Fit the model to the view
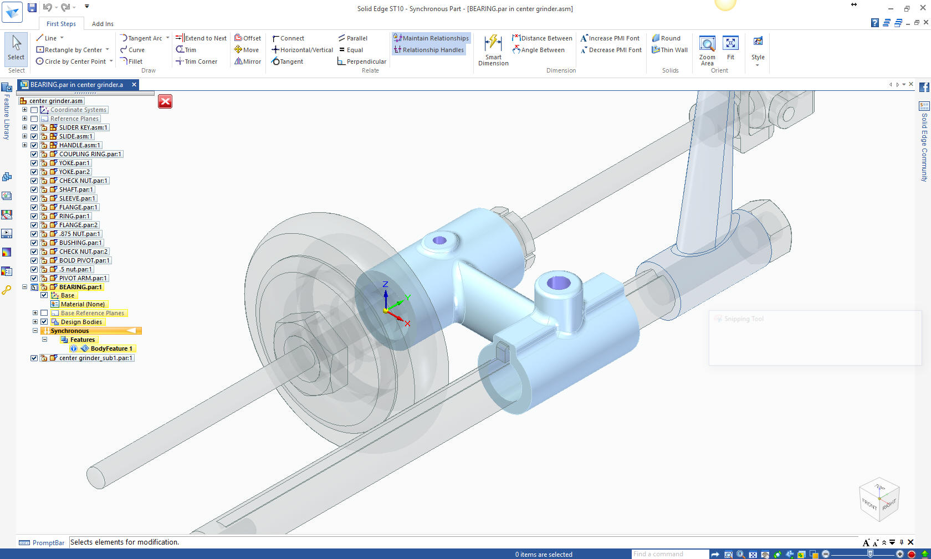 [x=730, y=48]
